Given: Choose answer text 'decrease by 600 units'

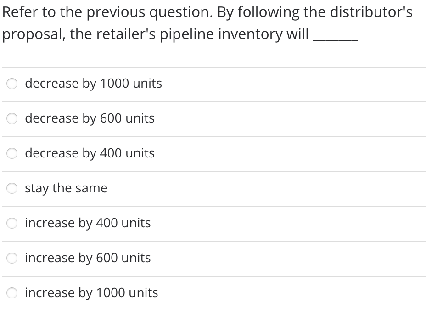Looking at the screenshot, I should (x=90, y=118).
